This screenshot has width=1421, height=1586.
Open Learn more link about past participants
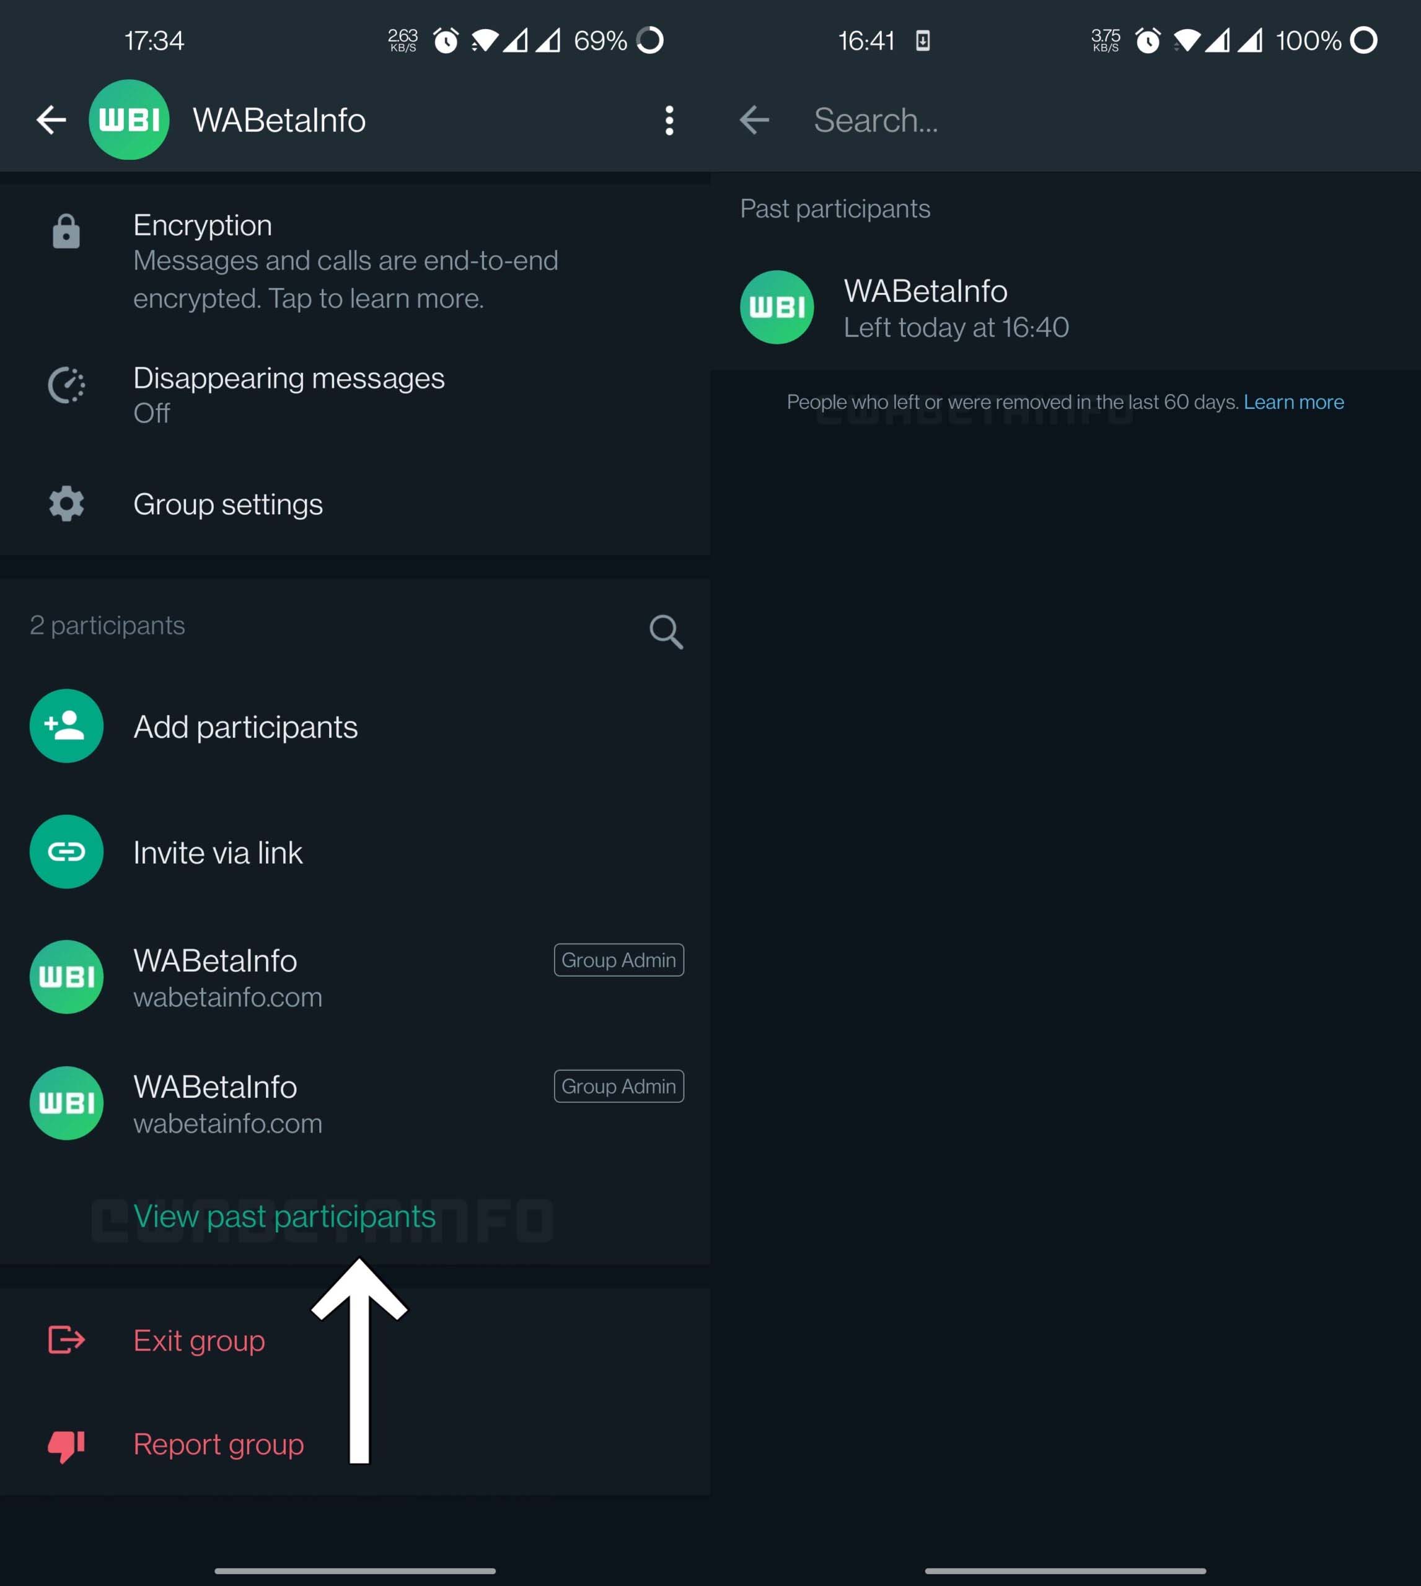(x=1294, y=402)
